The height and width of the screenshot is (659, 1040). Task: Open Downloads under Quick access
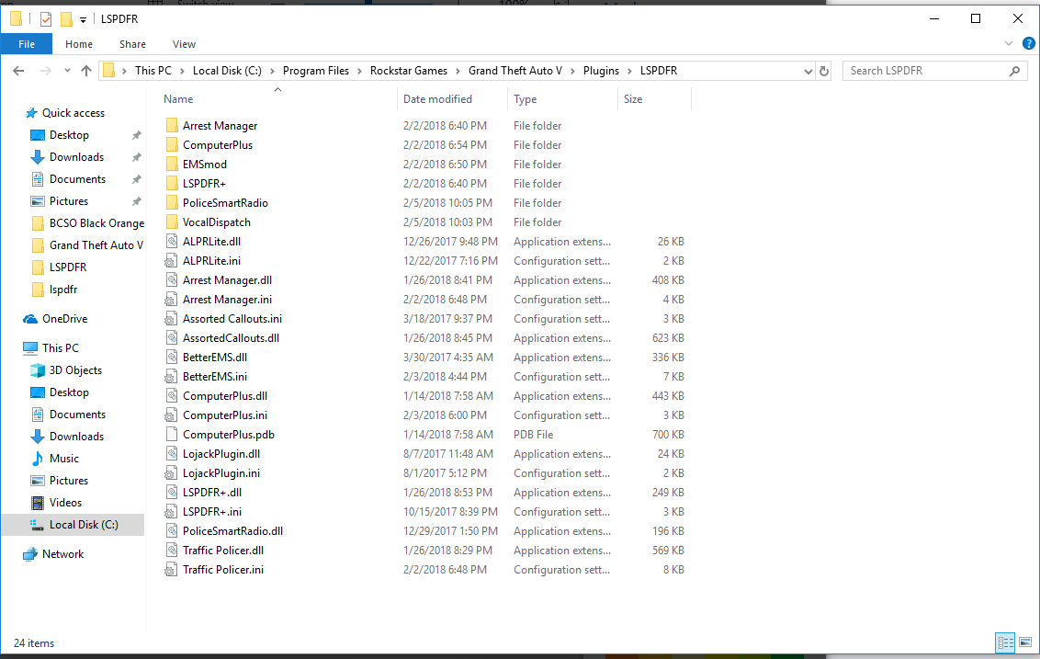(x=76, y=157)
